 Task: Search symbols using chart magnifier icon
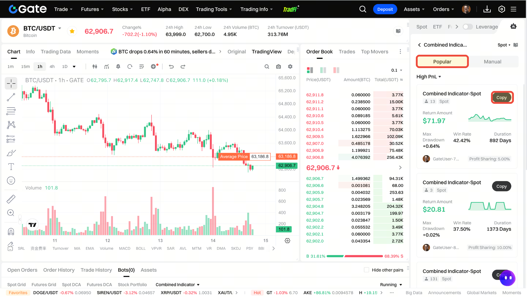[267, 67]
